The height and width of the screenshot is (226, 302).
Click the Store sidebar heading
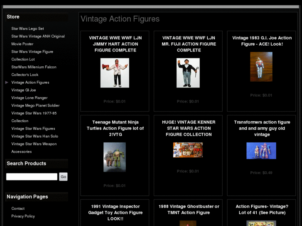13,17
